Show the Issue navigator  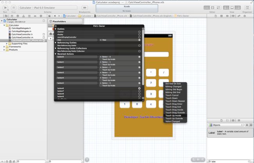coord(24,16)
